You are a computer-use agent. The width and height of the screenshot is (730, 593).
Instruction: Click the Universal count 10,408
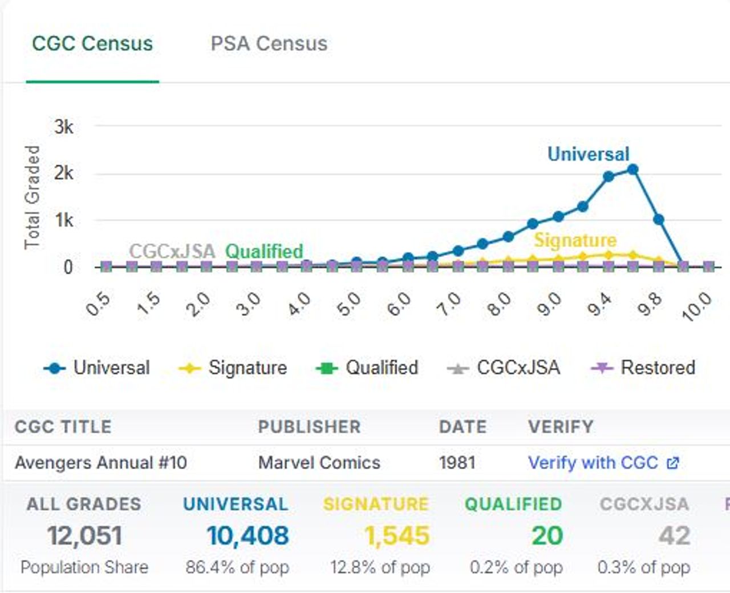click(248, 535)
